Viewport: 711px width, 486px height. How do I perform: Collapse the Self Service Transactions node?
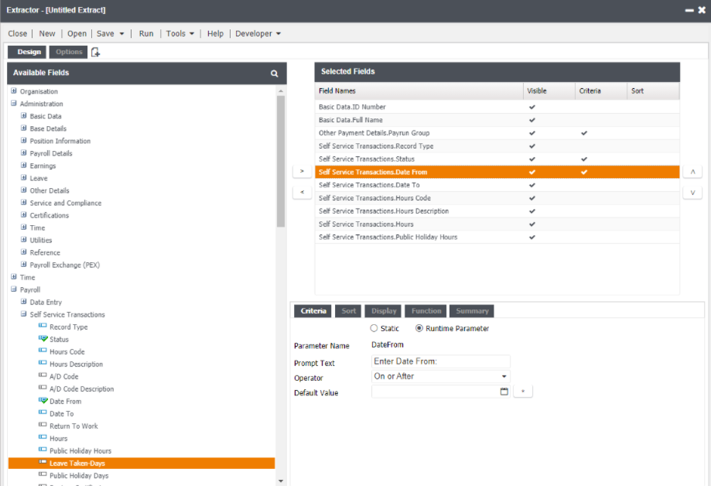click(23, 314)
